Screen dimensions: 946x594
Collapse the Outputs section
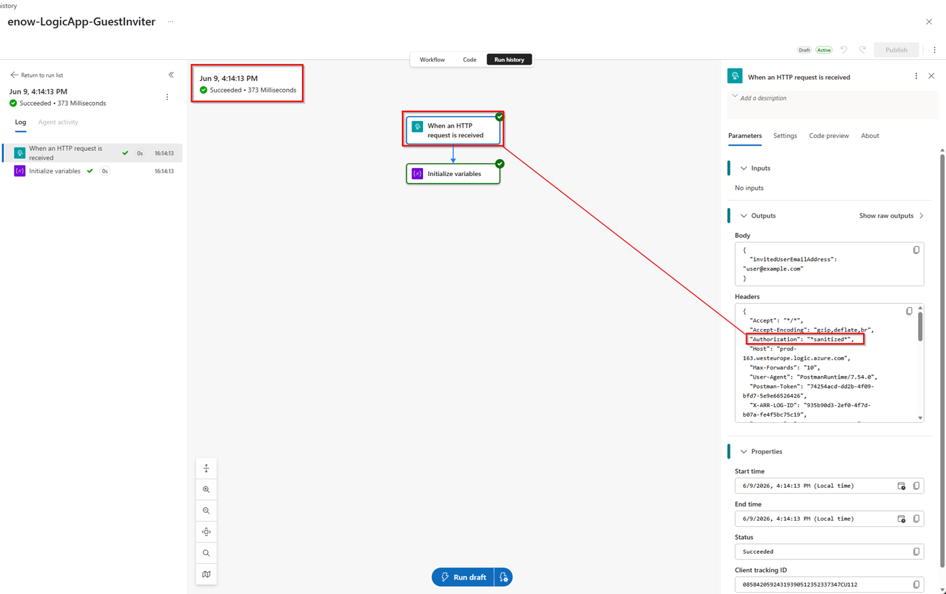743,216
